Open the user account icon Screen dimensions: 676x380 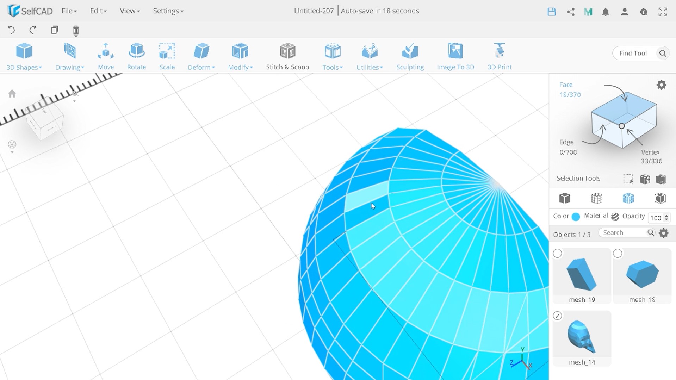point(625,12)
